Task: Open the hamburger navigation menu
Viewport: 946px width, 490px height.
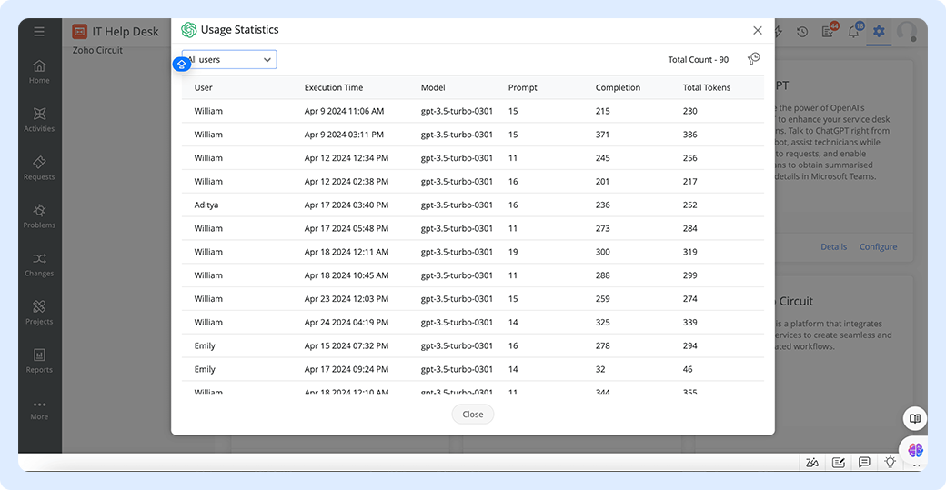Action: tap(39, 32)
